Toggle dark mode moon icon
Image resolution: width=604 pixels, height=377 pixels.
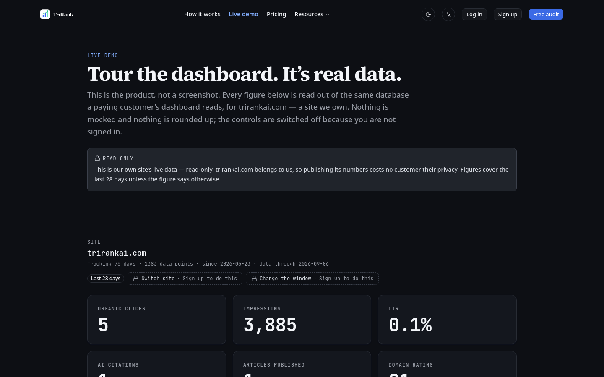pos(428,14)
